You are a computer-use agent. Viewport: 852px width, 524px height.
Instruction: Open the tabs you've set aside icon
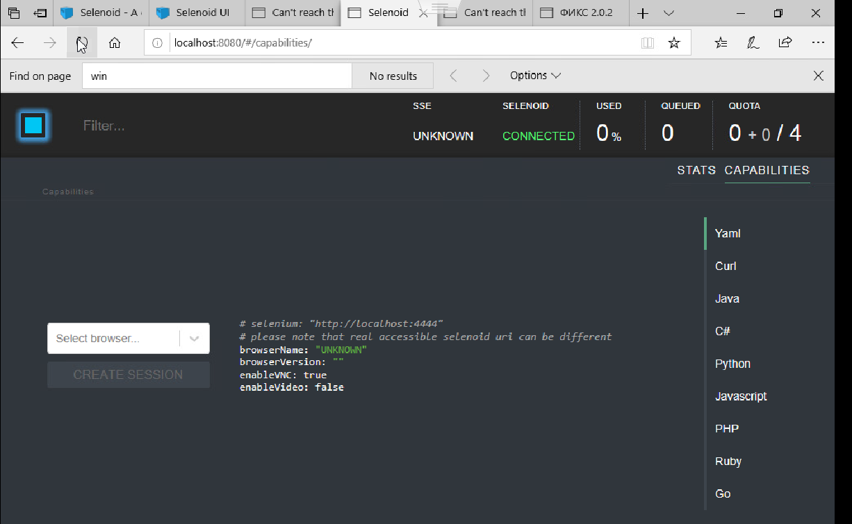(14, 12)
